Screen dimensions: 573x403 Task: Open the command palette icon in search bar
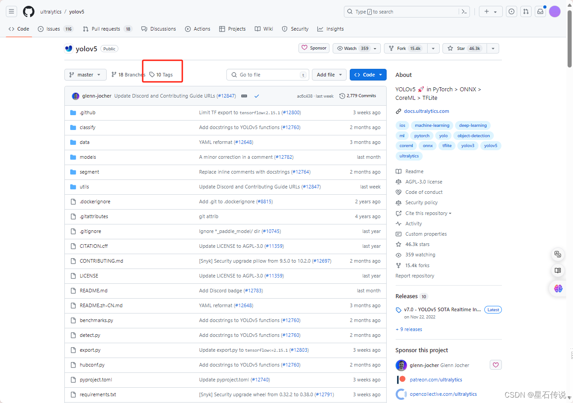(x=464, y=12)
